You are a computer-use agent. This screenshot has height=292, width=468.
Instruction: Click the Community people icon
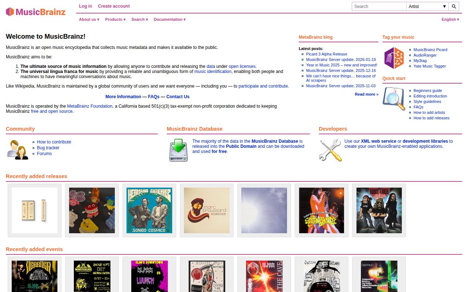[x=17, y=149]
